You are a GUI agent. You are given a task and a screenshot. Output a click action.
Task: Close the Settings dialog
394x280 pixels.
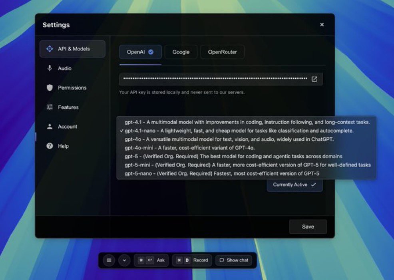point(322,25)
